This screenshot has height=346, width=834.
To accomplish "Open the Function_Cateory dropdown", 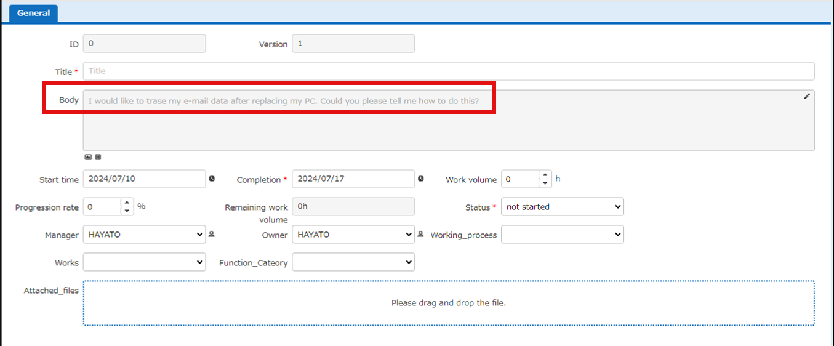I will pos(353,262).
